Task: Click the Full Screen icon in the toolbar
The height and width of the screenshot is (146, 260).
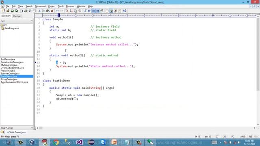Action: point(115,11)
